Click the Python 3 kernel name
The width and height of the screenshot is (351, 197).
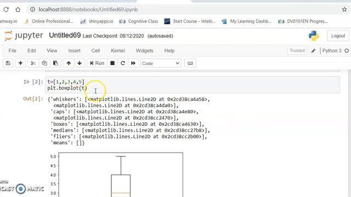click(x=332, y=51)
